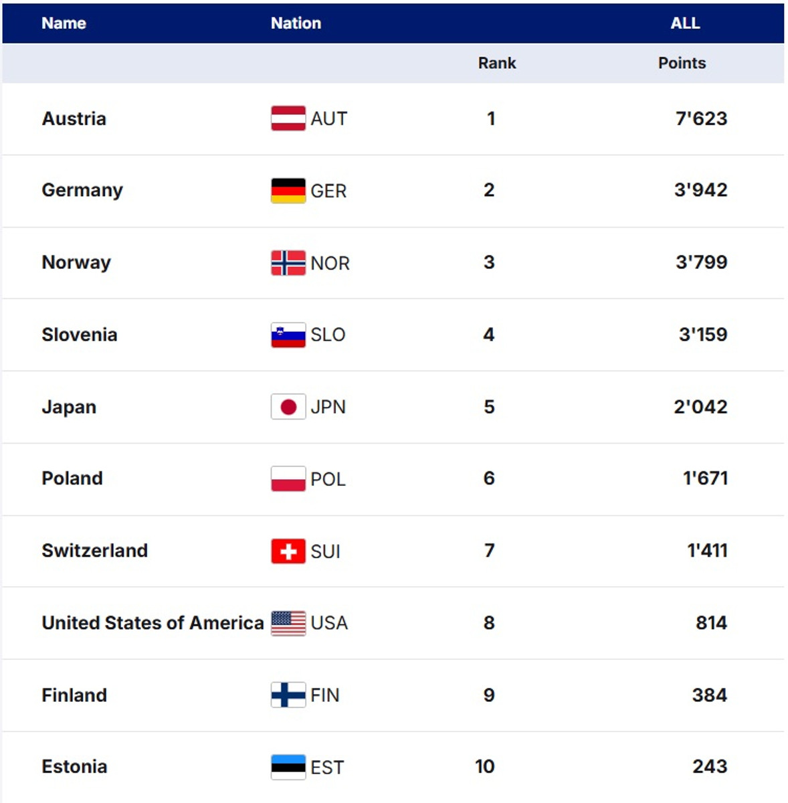Open the Switzerland team name link

click(x=94, y=551)
